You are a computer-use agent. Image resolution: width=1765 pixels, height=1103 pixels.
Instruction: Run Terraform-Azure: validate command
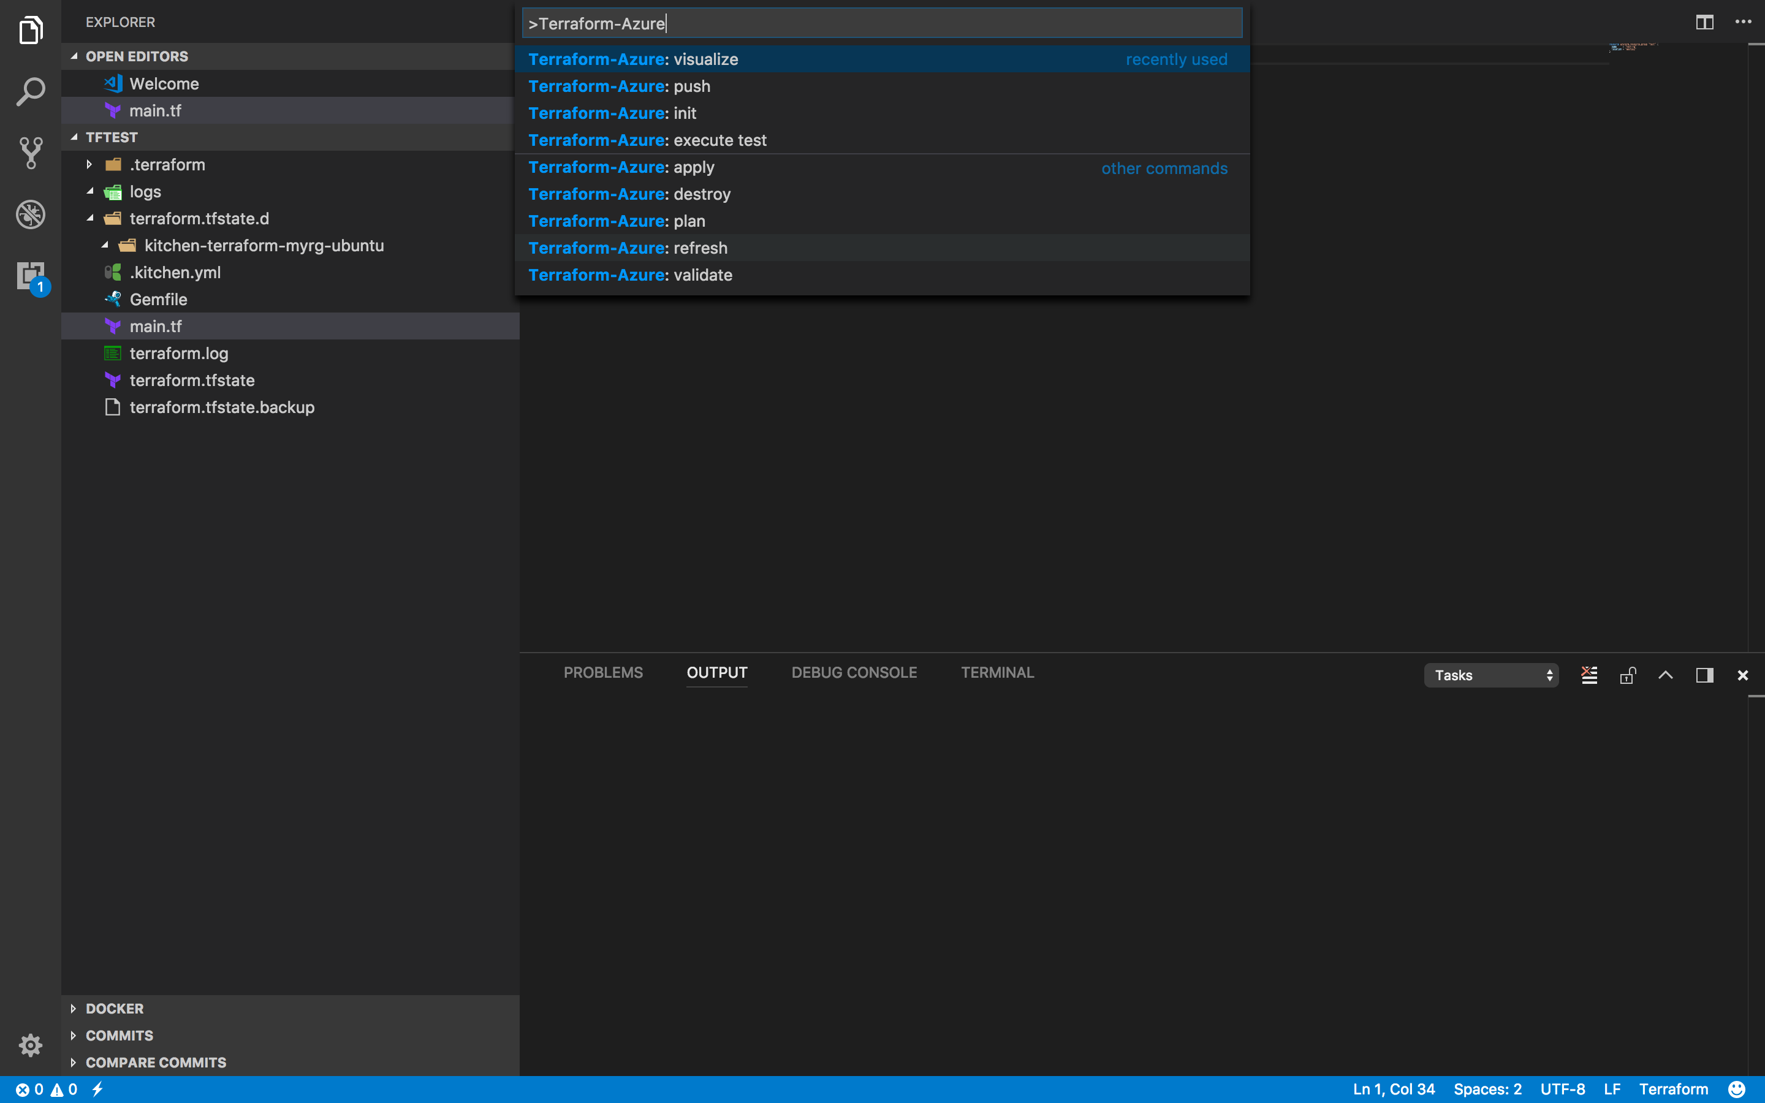click(x=882, y=275)
